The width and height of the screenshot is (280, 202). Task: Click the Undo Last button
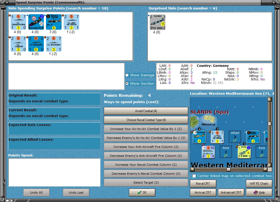(76, 192)
